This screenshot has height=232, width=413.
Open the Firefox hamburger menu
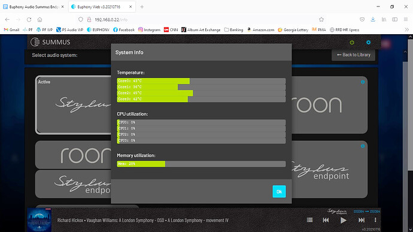tap(406, 20)
